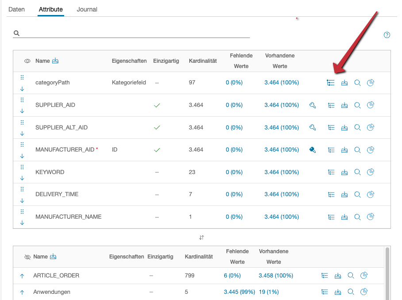This screenshot has height=300, width=402.
Task: Switch to the Journal tab
Action: pyautogui.click(x=87, y=9)
